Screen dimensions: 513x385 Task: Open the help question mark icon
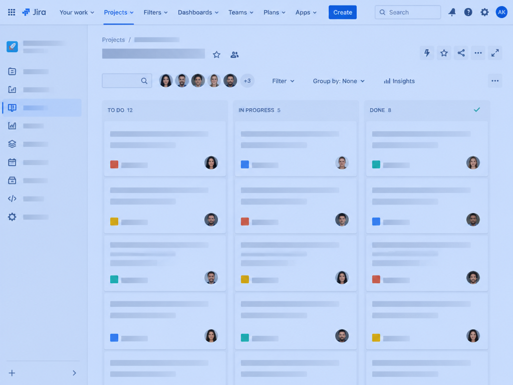(468, 13)
